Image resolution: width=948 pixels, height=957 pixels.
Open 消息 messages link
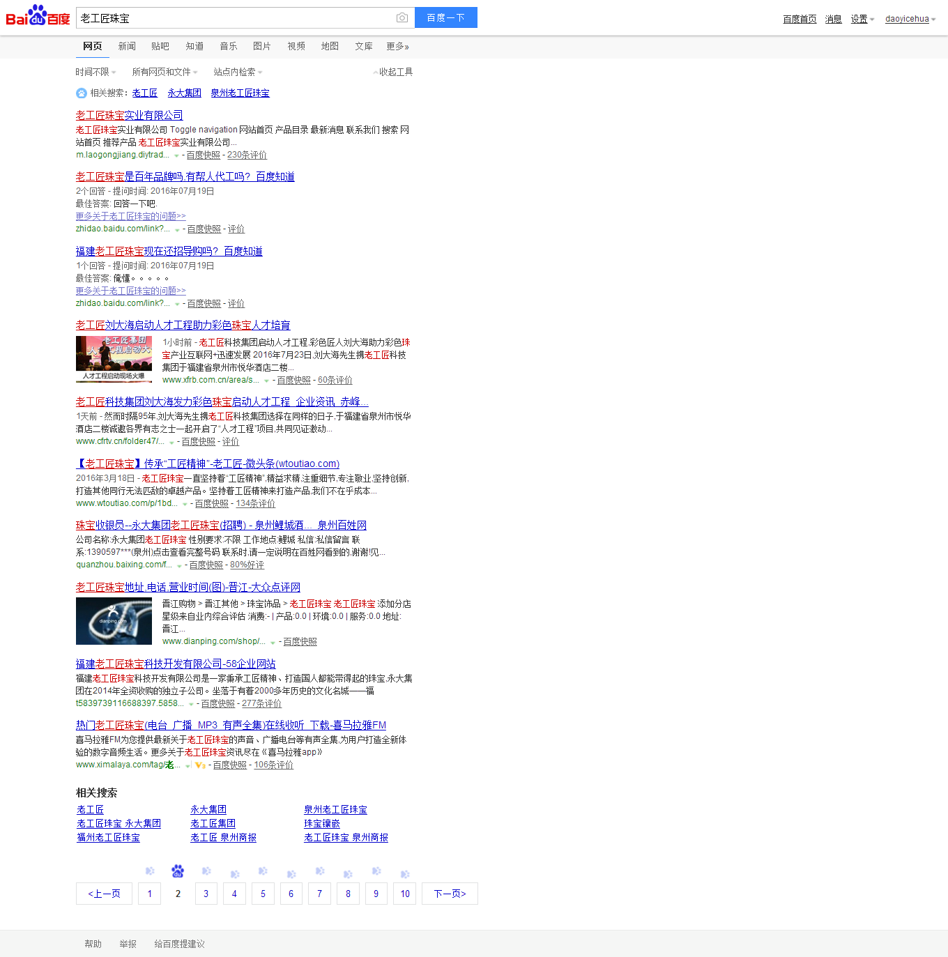click(834, 19)
